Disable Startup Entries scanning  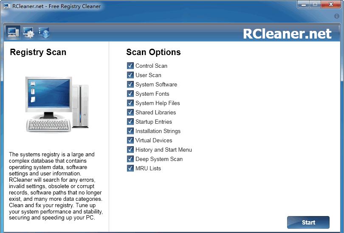tap(130, 122)
